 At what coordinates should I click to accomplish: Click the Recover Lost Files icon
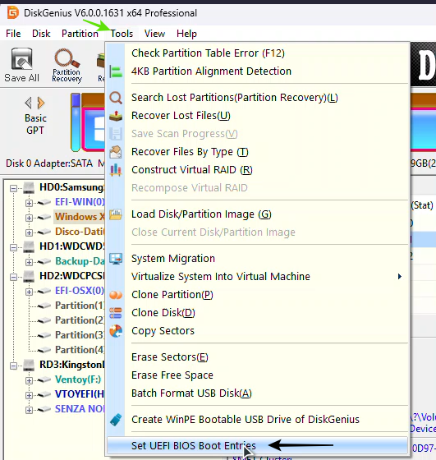[x=116, y=116]
